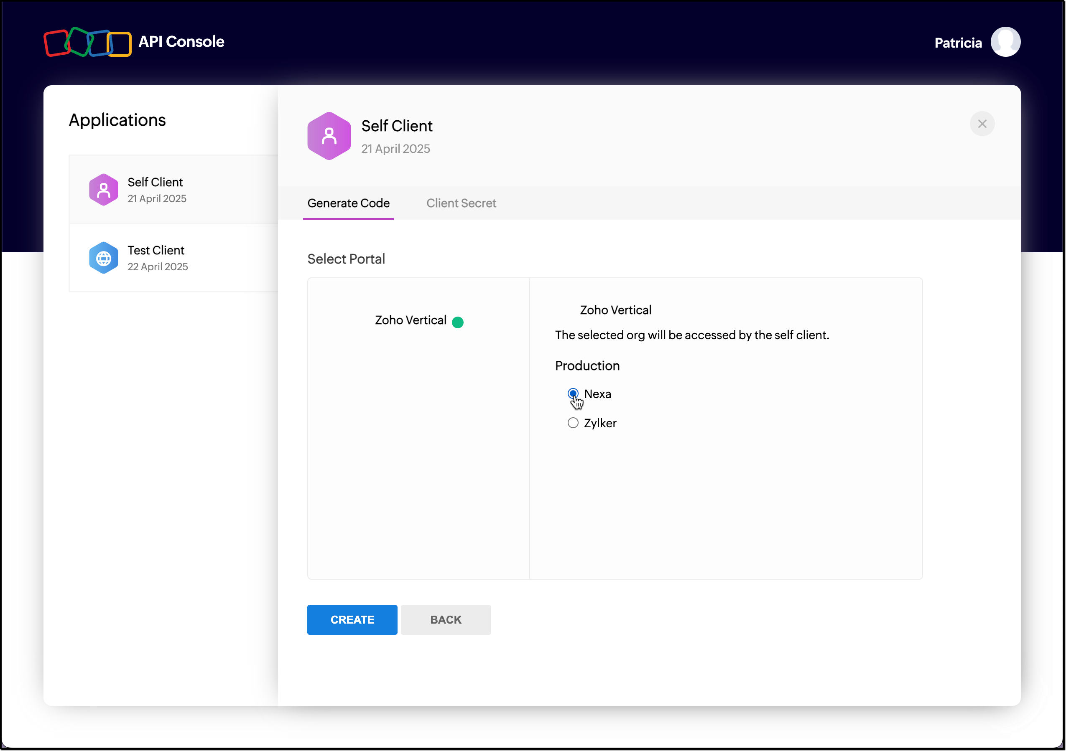This screenshot has width=1066, height=751.
Task: Click the Zoho logo icon
Action: pyautogui.click(x=87, y=42)
